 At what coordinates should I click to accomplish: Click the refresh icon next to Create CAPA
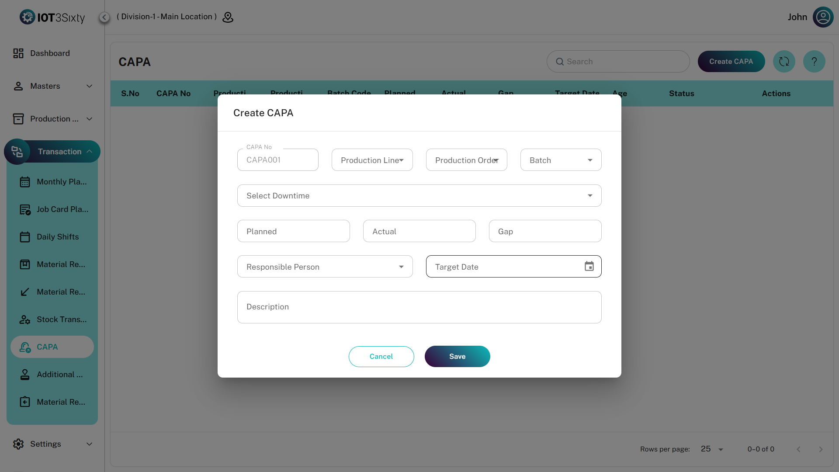784,62
